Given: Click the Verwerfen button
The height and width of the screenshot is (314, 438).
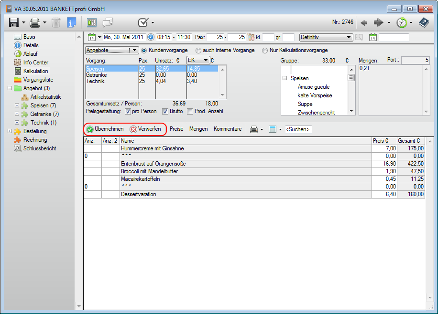Looking at the screenshot, I should click(x=145, y=129).
